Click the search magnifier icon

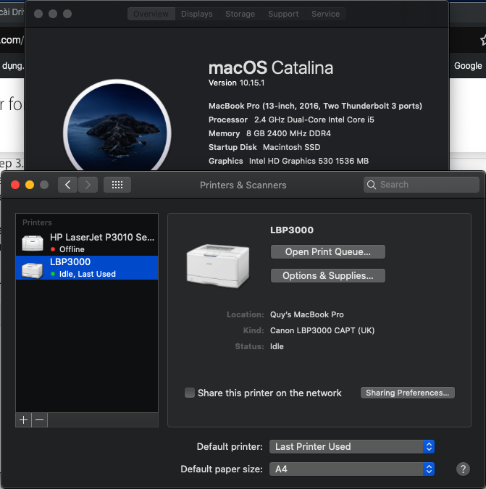tap(372, 185)
